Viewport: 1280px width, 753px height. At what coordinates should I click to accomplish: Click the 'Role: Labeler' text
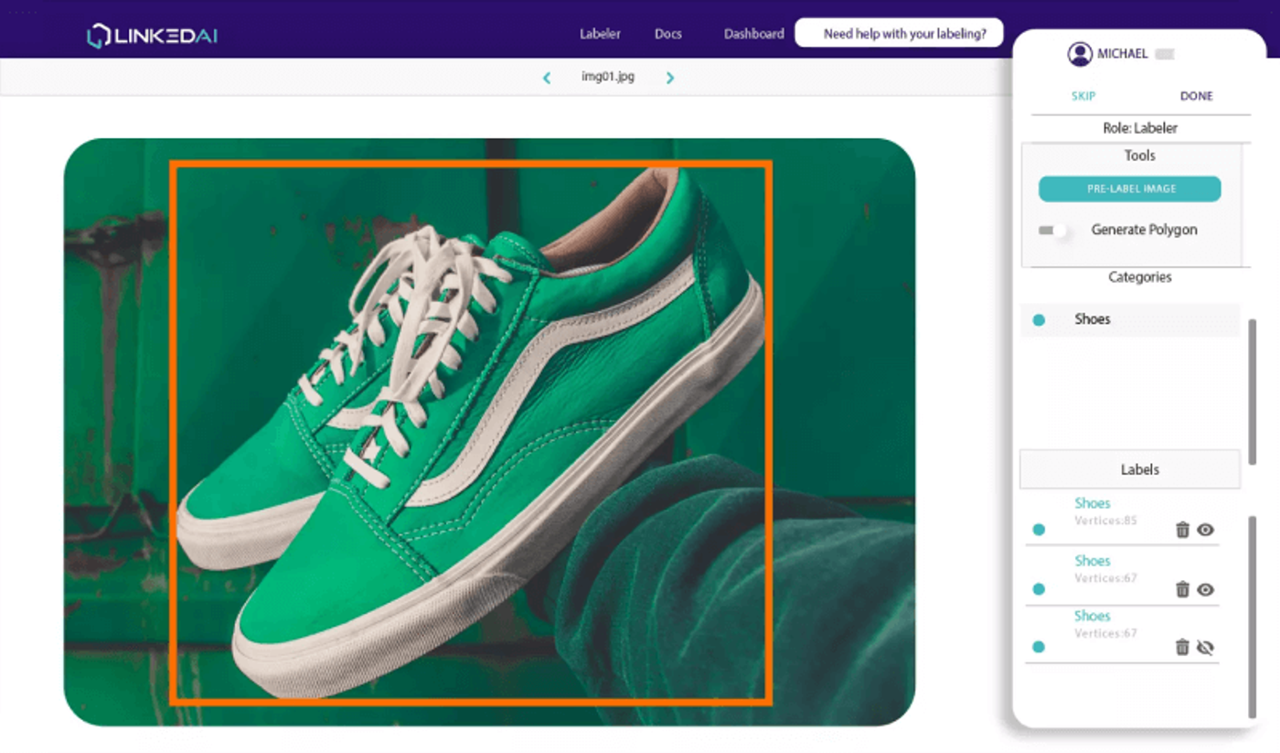[1140, 128]
